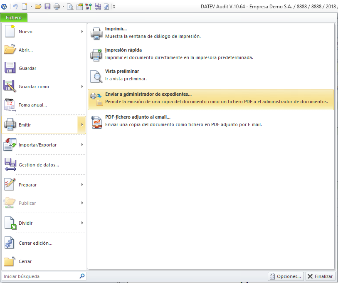Click the Vista preliminar option title
338x283 pixels.
[122, 71]
